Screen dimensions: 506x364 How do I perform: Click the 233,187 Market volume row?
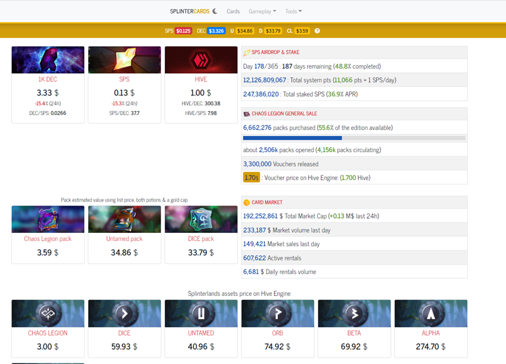click(x=354, y=230)
